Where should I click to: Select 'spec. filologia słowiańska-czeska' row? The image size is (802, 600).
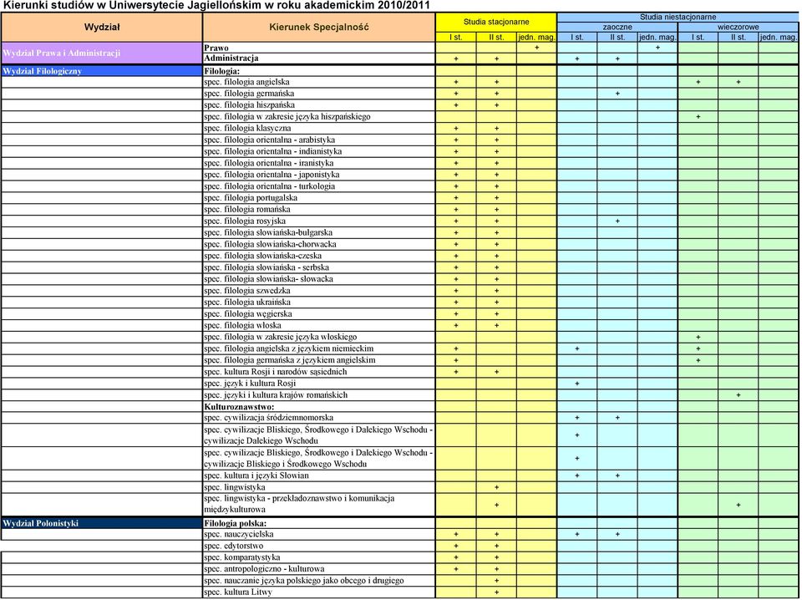[318, 256]
